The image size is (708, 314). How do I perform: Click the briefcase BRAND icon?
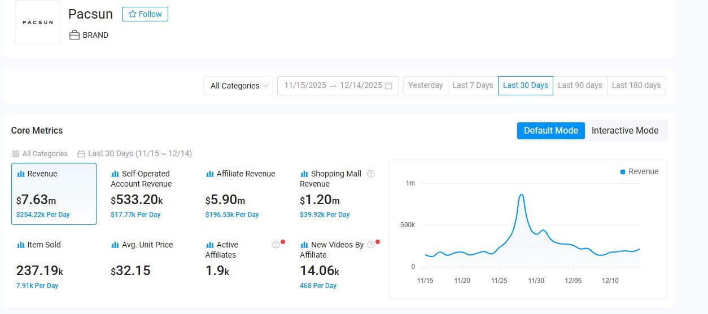point(75,35)
